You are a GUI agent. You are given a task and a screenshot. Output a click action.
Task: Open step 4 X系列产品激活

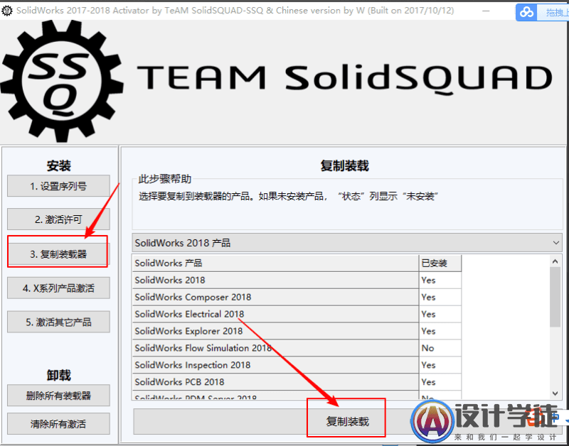click(58, 288)
